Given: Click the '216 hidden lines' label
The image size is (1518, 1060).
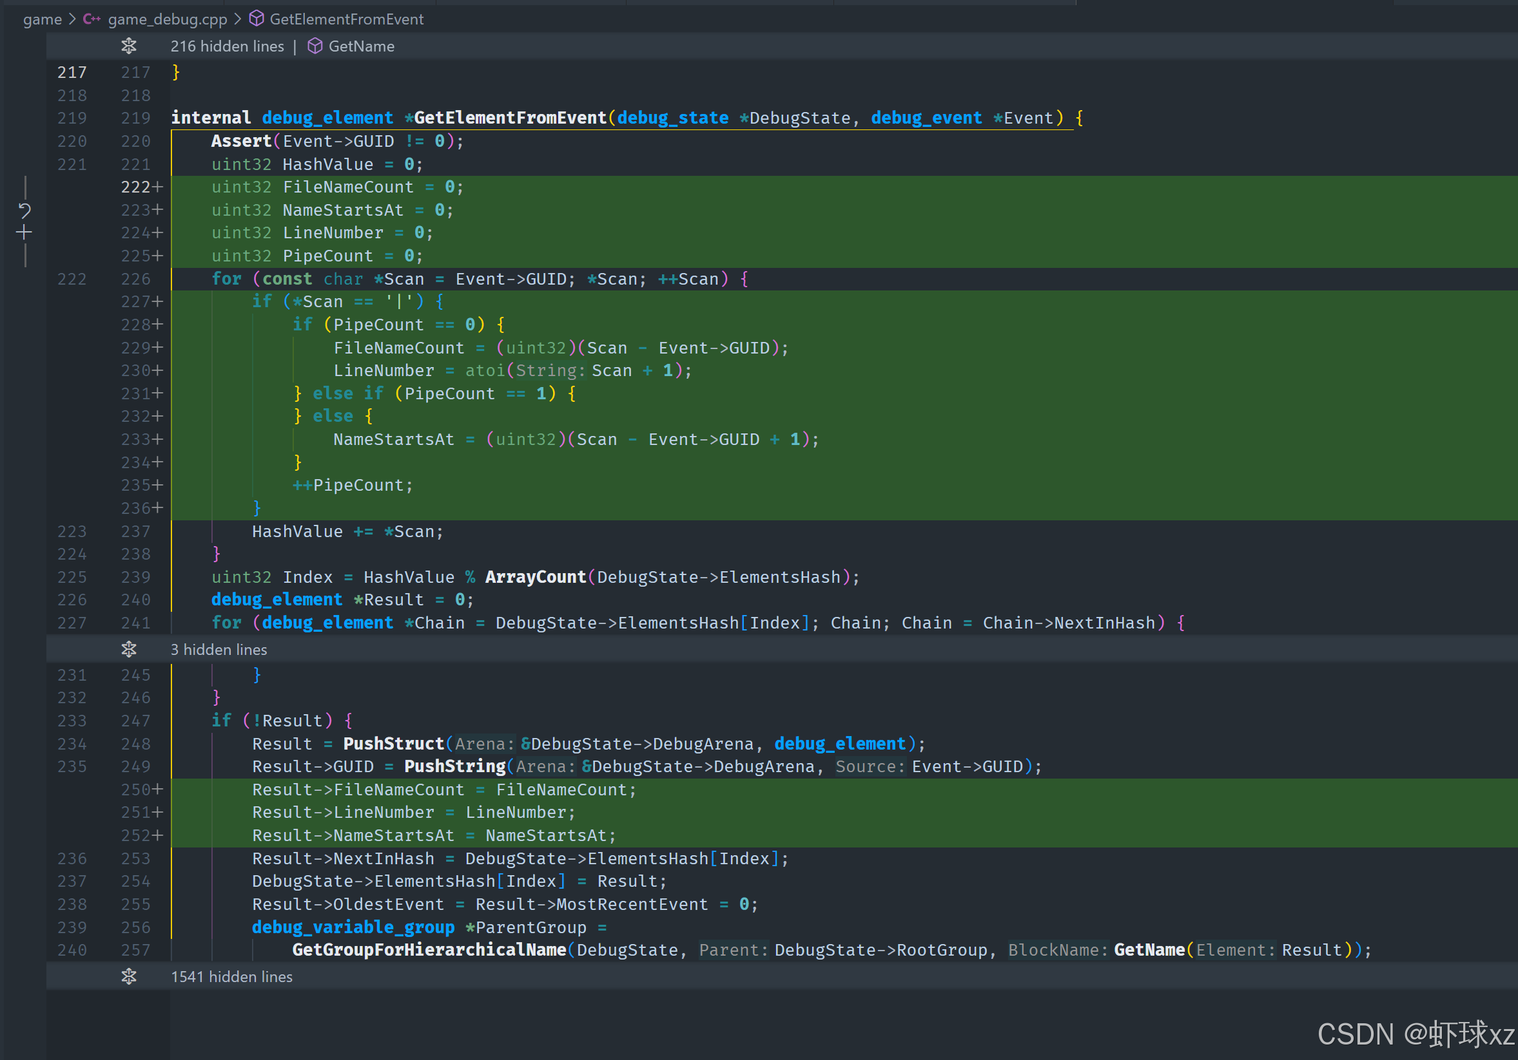Looking at the screenshot, I should coord(227,46).
